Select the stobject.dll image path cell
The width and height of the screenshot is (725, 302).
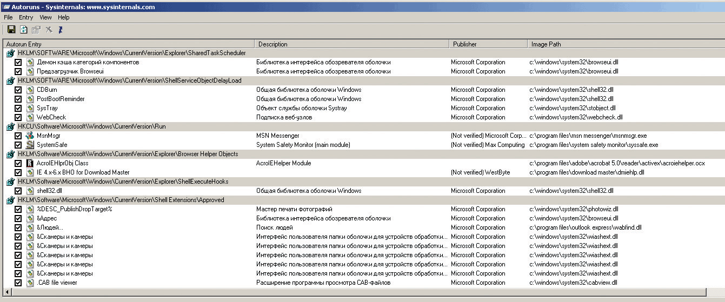[573, 108]
